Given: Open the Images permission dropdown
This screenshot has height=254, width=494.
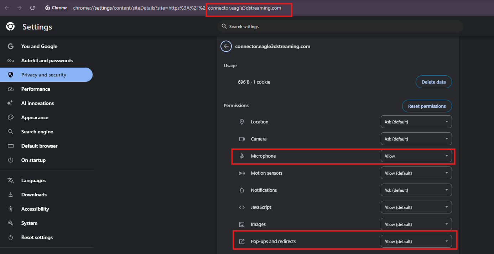Looking at the screenshot, I should click(x=416, y=224).
